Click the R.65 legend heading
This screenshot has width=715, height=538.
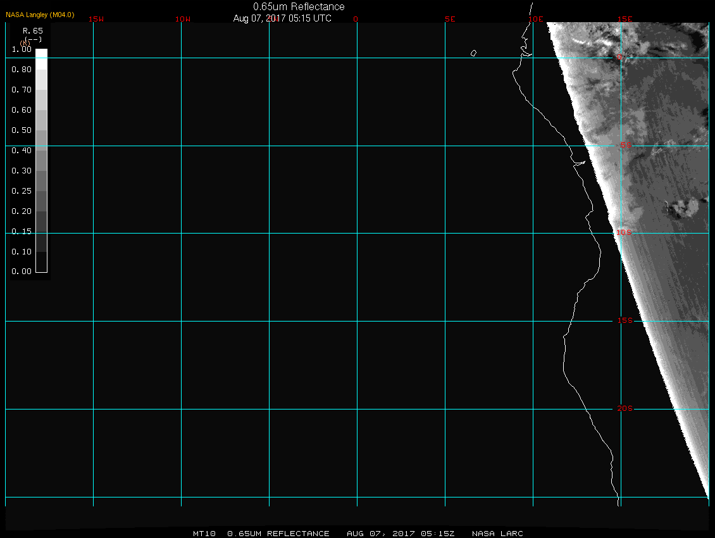(32, 30)
